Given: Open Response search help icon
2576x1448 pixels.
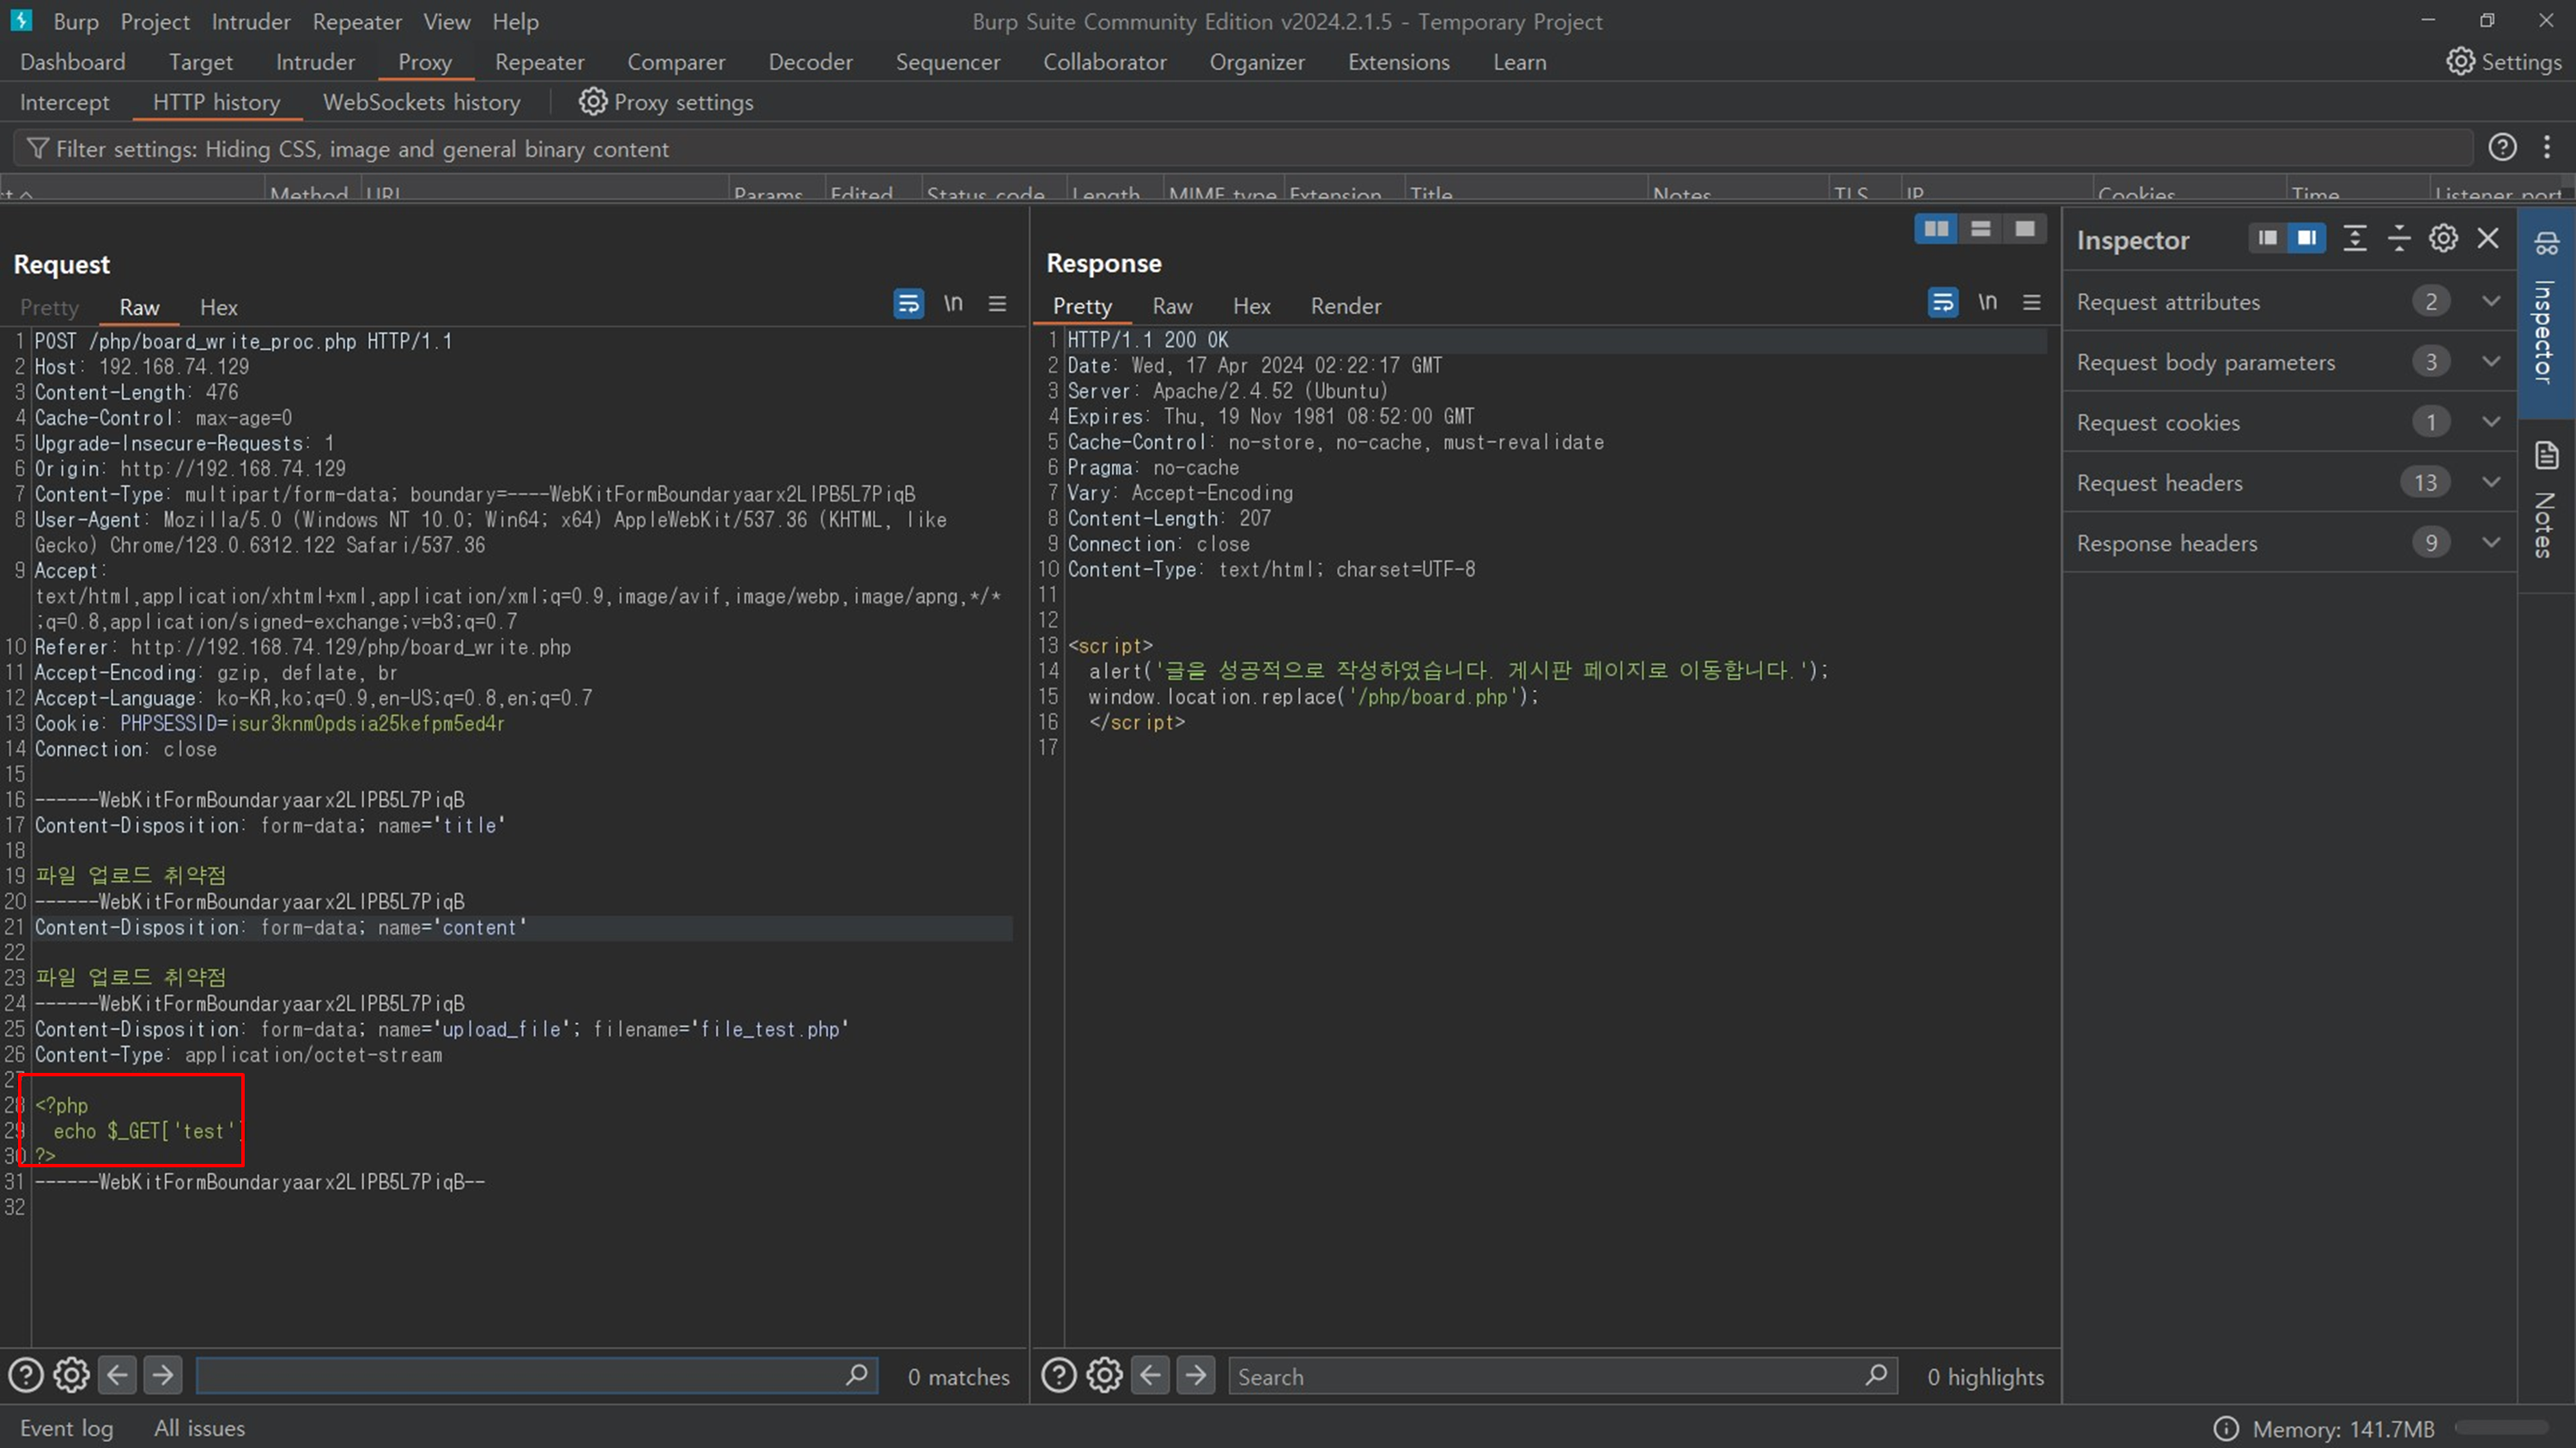Looking at the screenshot, I should click(1059, 1376).
